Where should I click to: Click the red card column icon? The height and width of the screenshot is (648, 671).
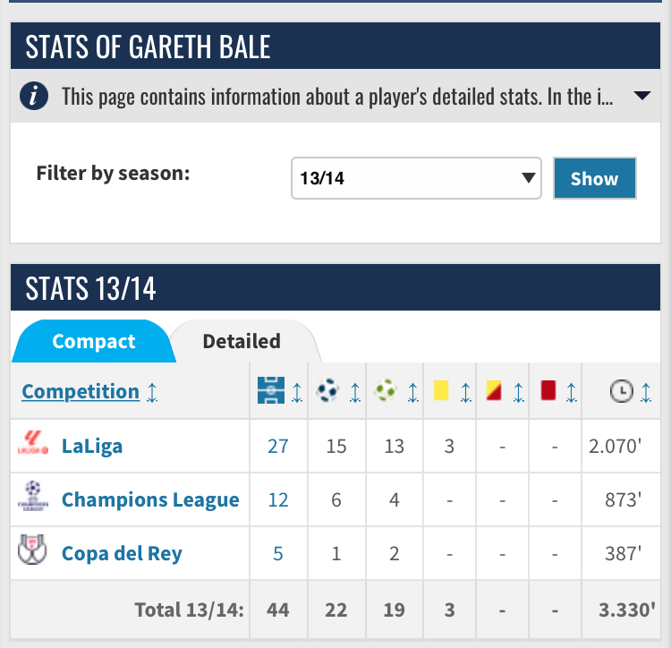(548, 390)
